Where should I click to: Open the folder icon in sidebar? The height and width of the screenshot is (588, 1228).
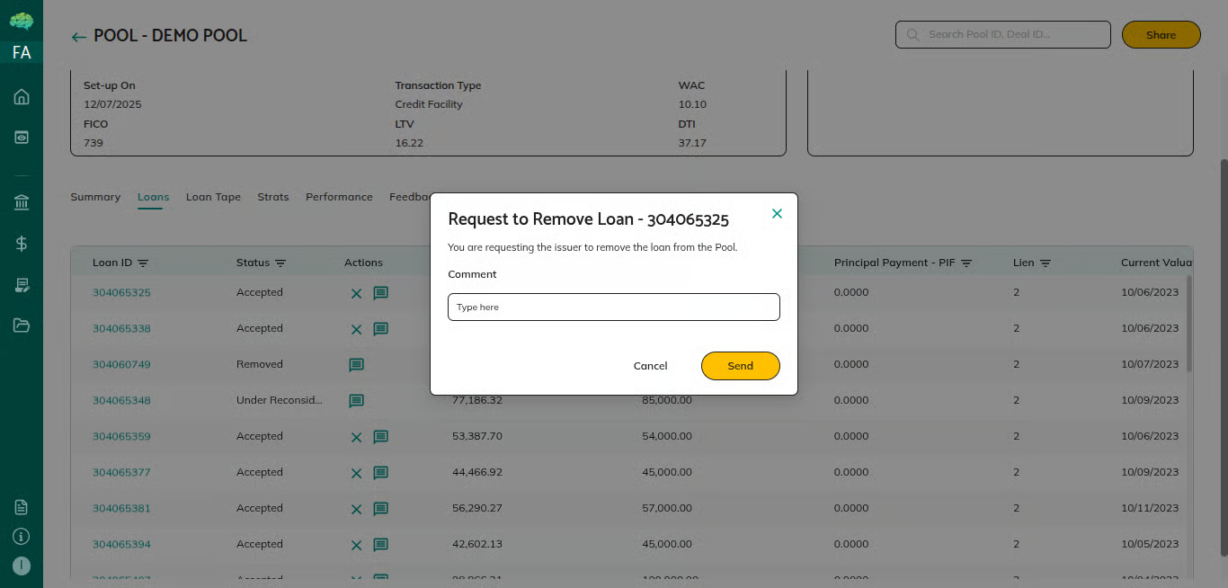click(x=22, y=325)
